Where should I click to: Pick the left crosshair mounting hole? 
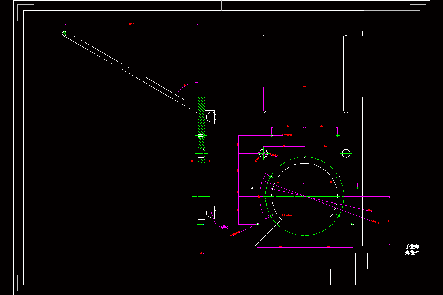point(263,153)
